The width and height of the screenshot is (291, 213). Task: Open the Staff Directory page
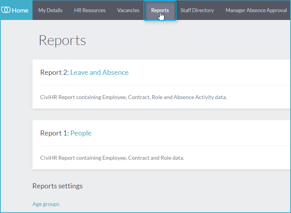tap(197, 10)
